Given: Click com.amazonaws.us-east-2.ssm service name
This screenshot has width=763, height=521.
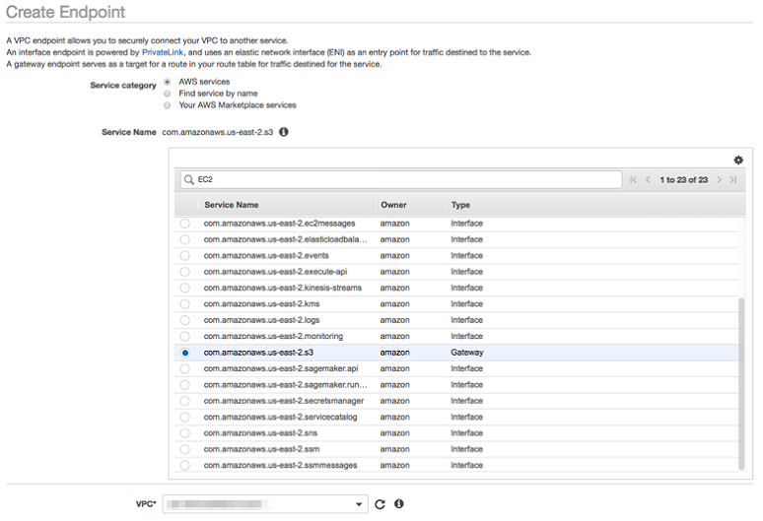Looking at the screenshot, I should (262, 449).
